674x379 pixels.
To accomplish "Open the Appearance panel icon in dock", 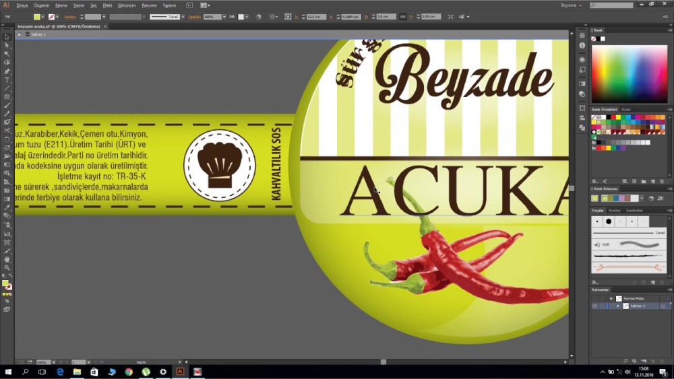I will point(582,60).
